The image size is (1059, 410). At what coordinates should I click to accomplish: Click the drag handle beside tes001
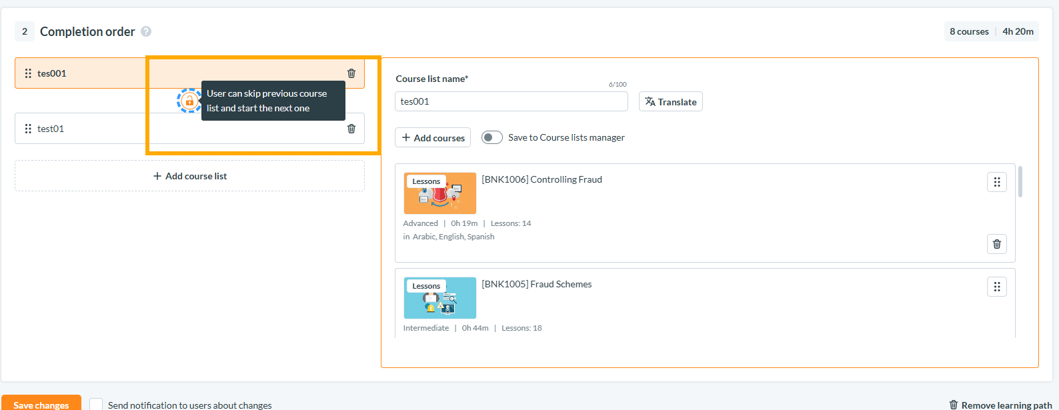[x=28, y=73]
